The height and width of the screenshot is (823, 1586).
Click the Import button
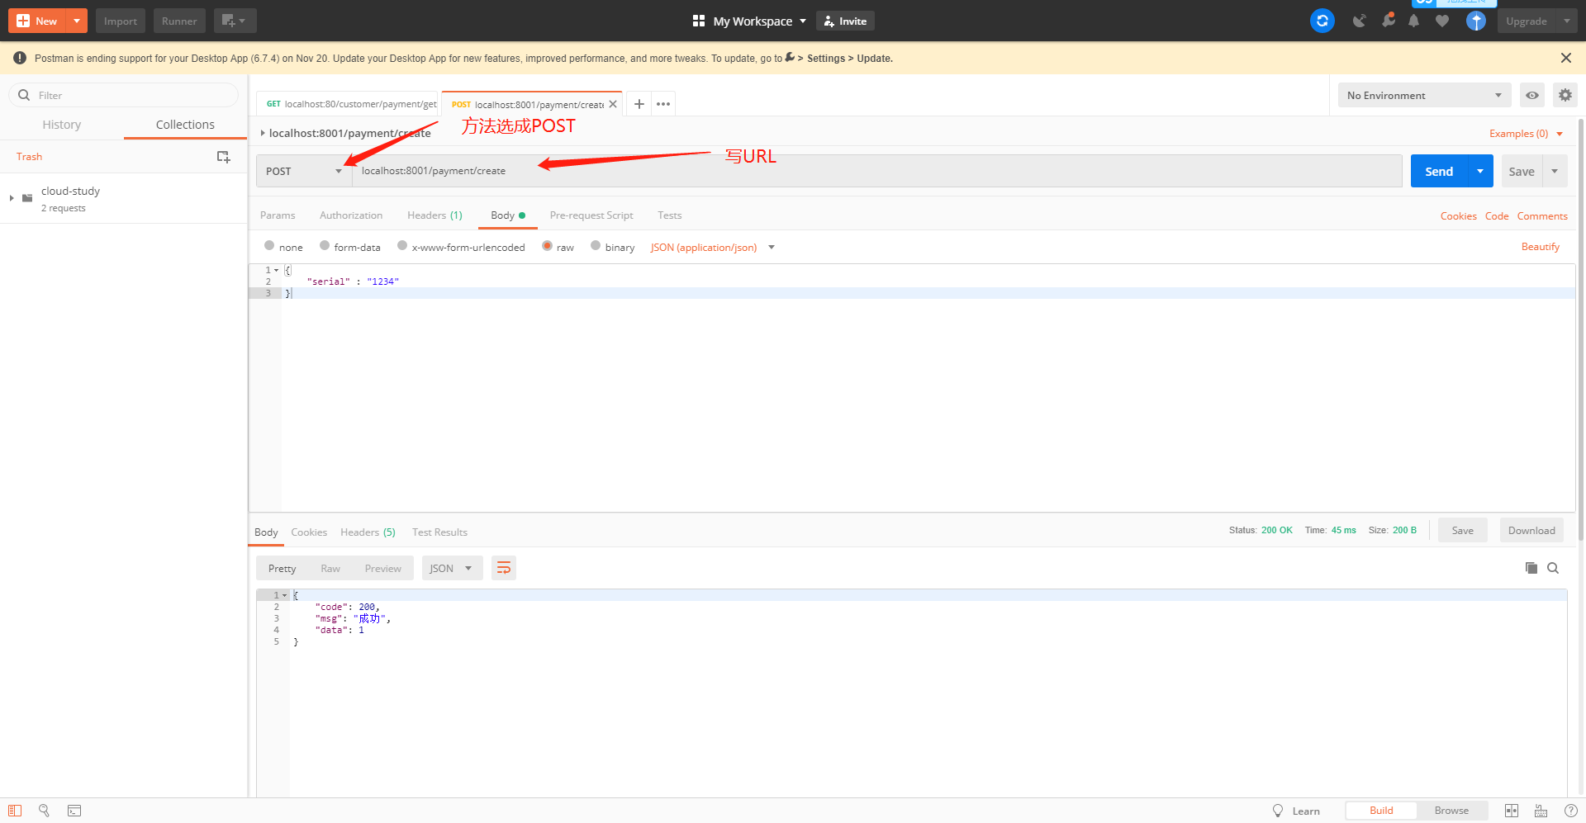[x=121, y=21]
